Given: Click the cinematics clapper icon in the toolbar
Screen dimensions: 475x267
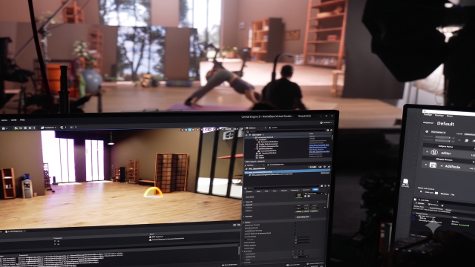Looking at the screenshot, I should click(62, 128).
